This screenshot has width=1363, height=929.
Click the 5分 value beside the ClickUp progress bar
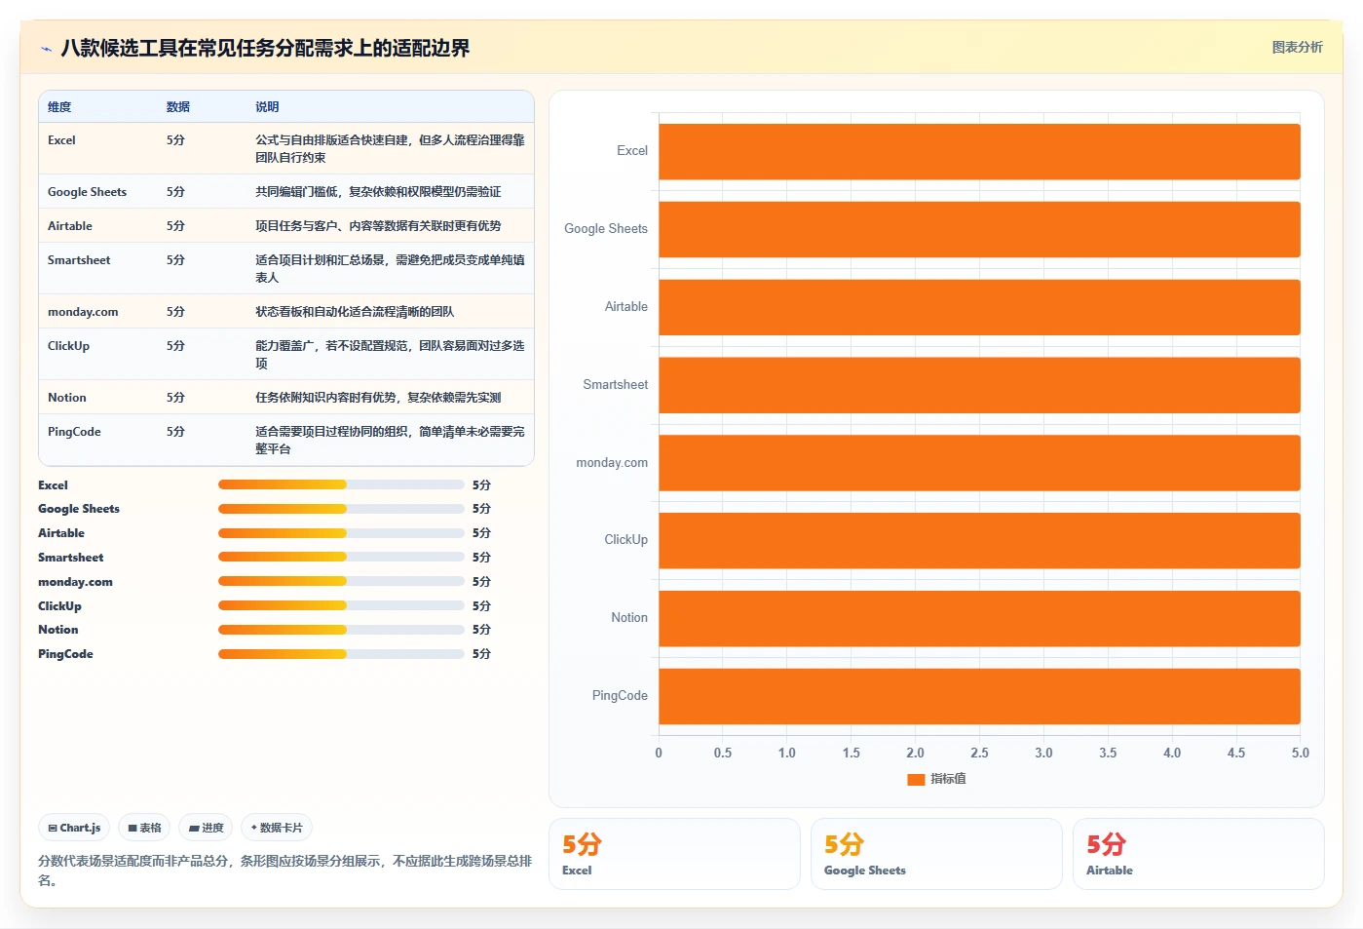(x=481, y=606)
